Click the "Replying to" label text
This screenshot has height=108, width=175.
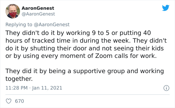(19, 24)
